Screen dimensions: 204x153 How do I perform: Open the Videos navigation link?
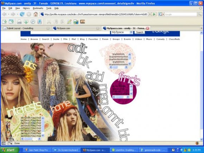click(x=139, y=39)
